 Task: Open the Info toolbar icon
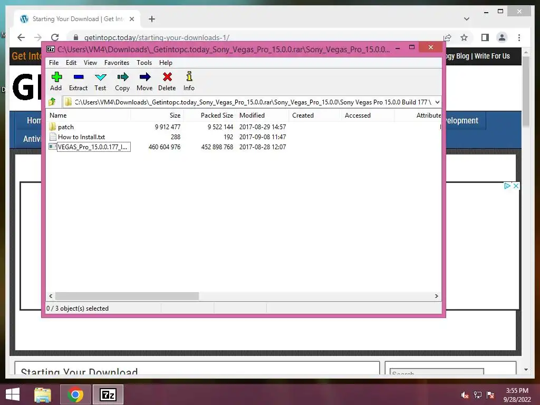pos(189,76)
